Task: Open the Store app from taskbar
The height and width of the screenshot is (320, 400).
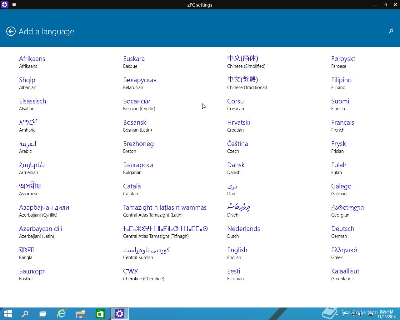Action: [100, 314]
